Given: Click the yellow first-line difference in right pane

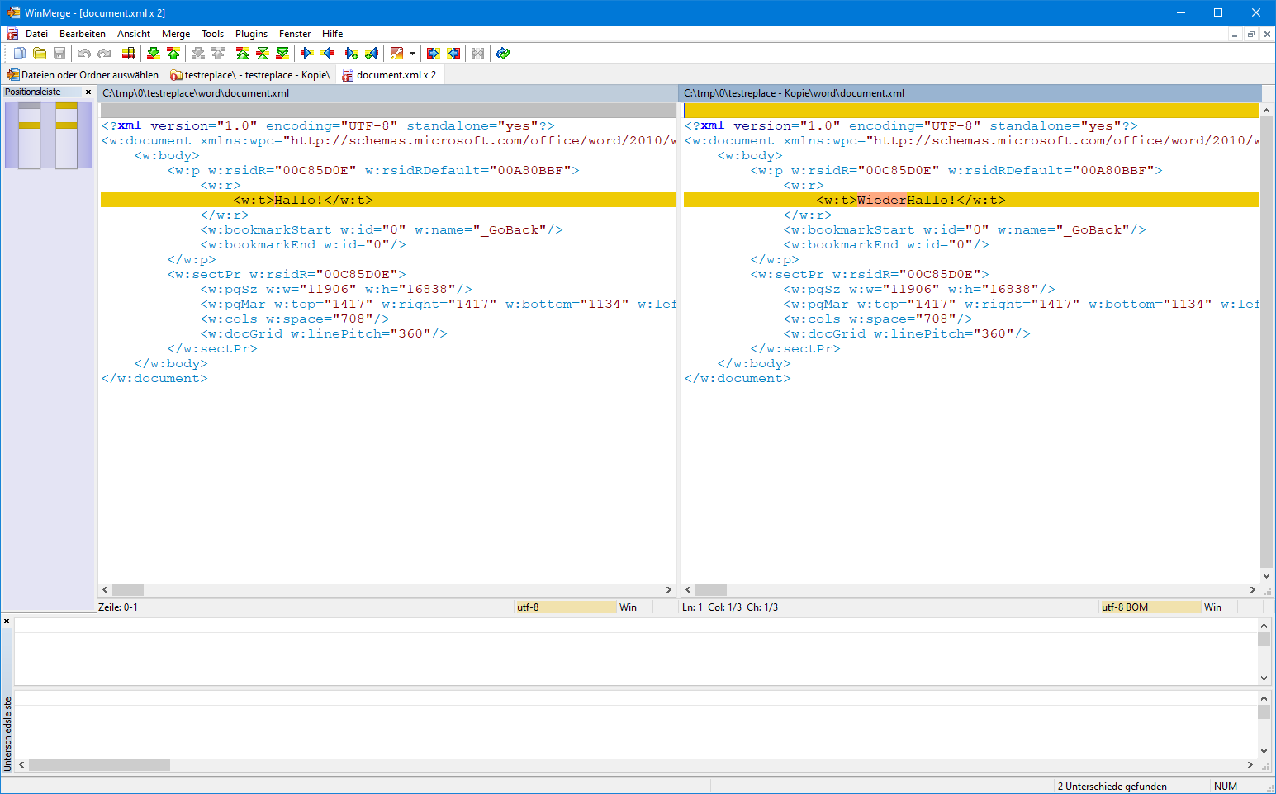Looking at the screenshot, I should point(971,111).
